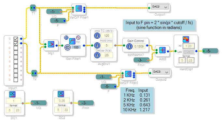Enable Input1 channel 5 checkbox
Image resolution: width=224 pixels, height=123 pixels.
point(16,61)
